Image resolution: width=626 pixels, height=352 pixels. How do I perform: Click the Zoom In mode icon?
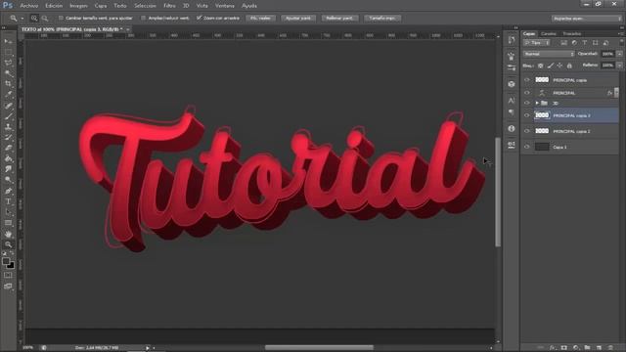coord(34,18)
